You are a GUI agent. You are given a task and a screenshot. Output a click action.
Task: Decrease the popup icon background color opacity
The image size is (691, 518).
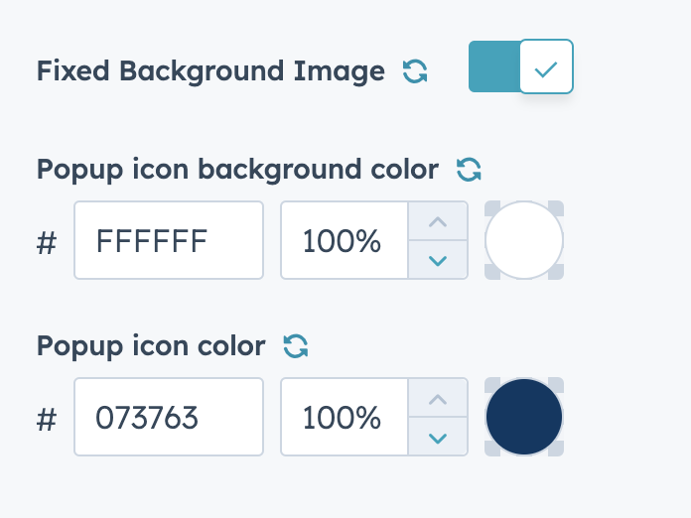click(x=438, y=259)
